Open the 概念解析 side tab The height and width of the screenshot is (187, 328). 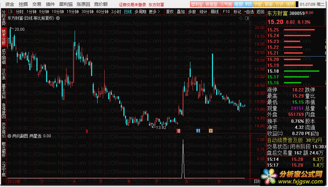click(x=4, y=150)
